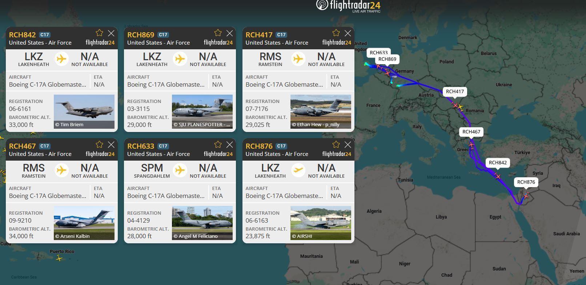Viewport: 586px width, 285px height.
Task: Click registration 04-4129 on RCH633 card
Action: pos(138,220)
